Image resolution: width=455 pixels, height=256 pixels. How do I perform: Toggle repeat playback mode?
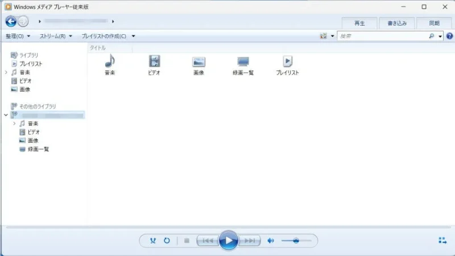click(167, 241)
